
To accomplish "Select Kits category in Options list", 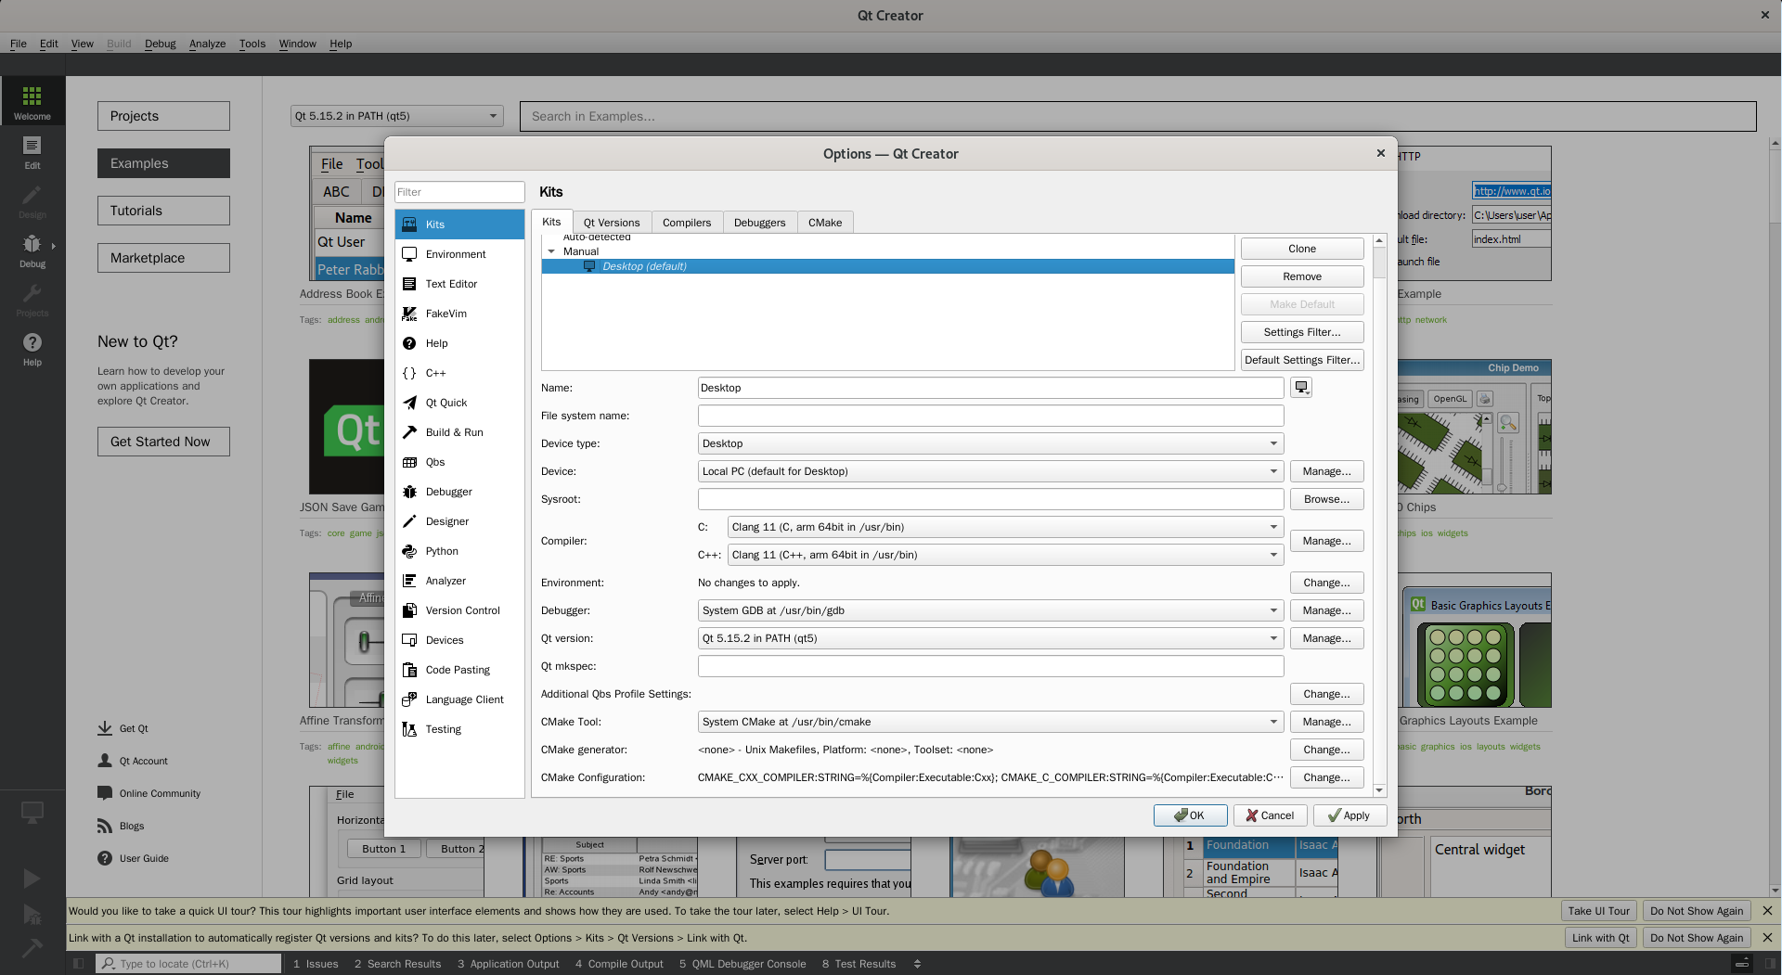I will tap(459, 225).
